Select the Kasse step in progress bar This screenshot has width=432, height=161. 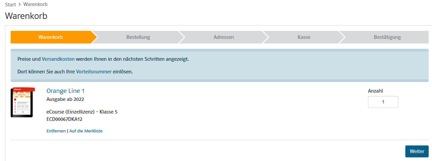(304, 37)
